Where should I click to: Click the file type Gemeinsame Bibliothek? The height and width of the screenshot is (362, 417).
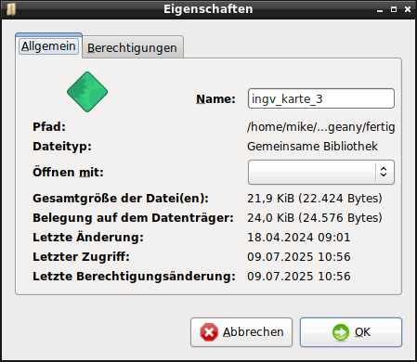(312, 147)
